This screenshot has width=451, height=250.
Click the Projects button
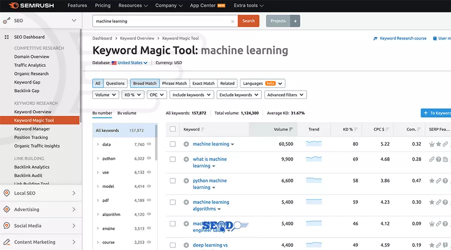tap(278, 21)
